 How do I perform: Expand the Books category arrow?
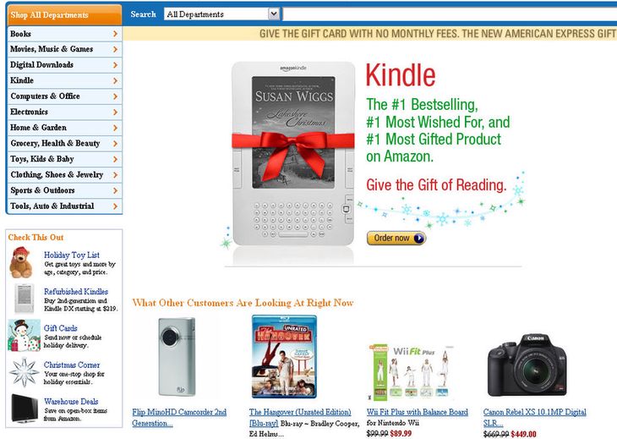(x=115, y=34)
